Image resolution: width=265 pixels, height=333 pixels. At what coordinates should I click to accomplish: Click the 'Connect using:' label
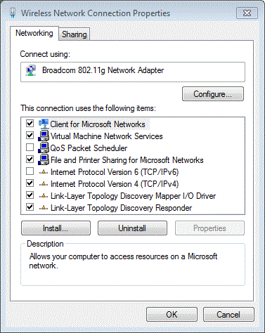point(45,54)
